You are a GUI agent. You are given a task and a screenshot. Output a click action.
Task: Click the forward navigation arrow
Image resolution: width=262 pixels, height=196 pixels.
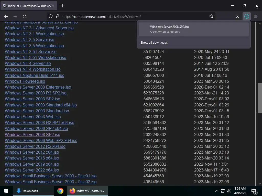point(15,17)
